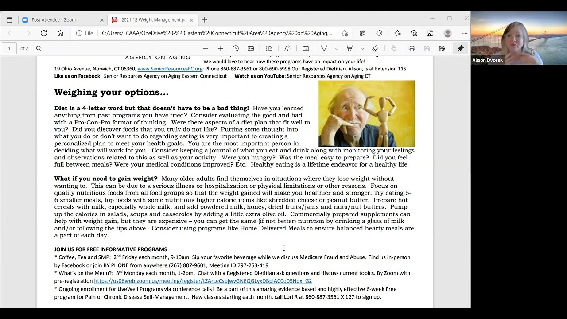Go to the browser home page
Screen dimensions: 567x319
(60, 33)
